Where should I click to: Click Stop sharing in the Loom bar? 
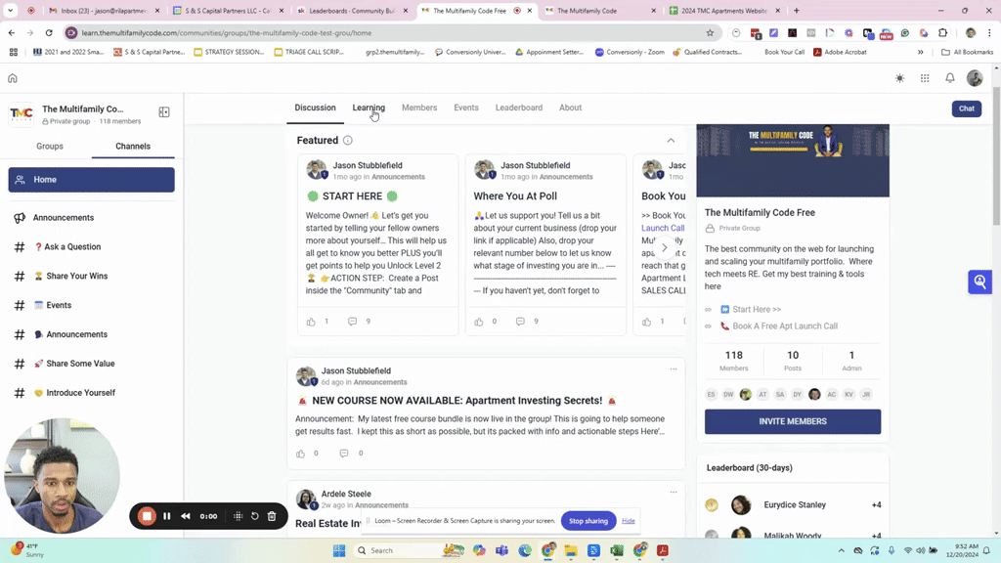point(588,521)
